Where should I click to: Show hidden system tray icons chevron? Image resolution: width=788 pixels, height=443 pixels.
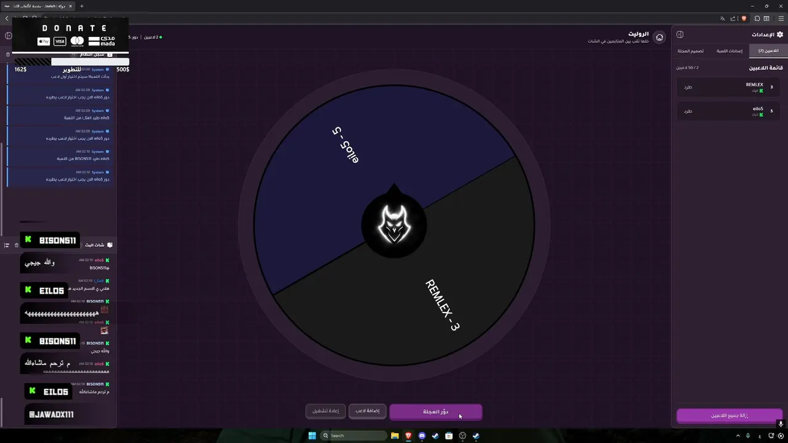(739, 436)
